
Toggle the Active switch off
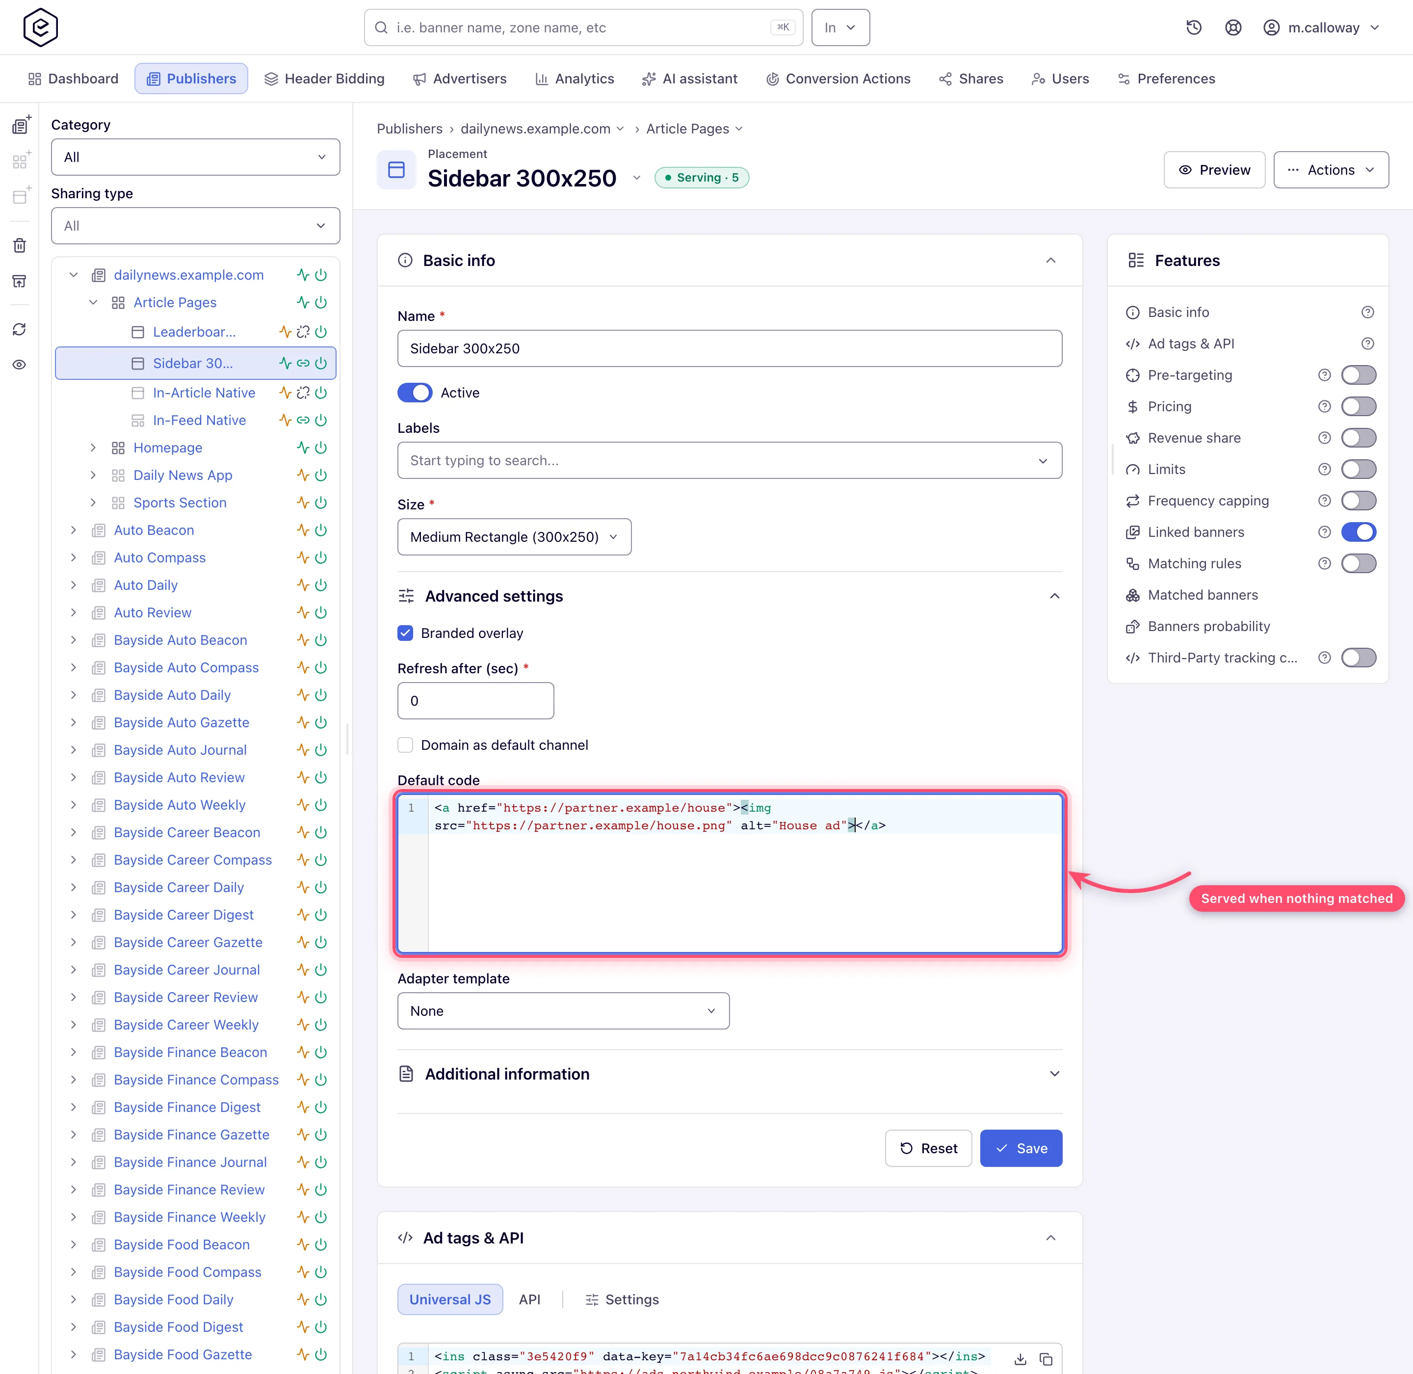[x=415, y=393]
